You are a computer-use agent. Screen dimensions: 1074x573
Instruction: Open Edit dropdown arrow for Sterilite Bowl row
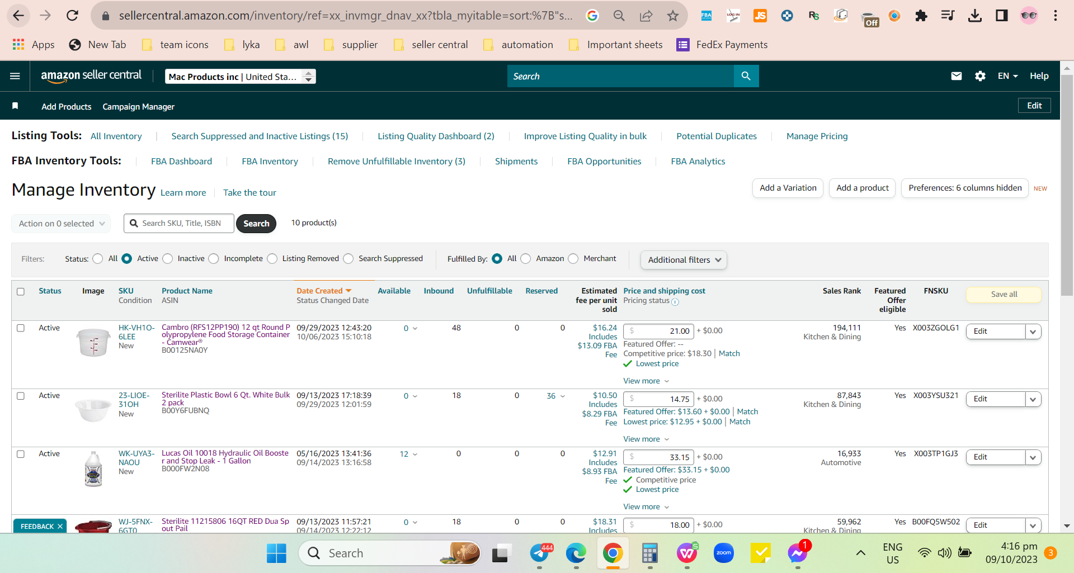pos(1033,399)
